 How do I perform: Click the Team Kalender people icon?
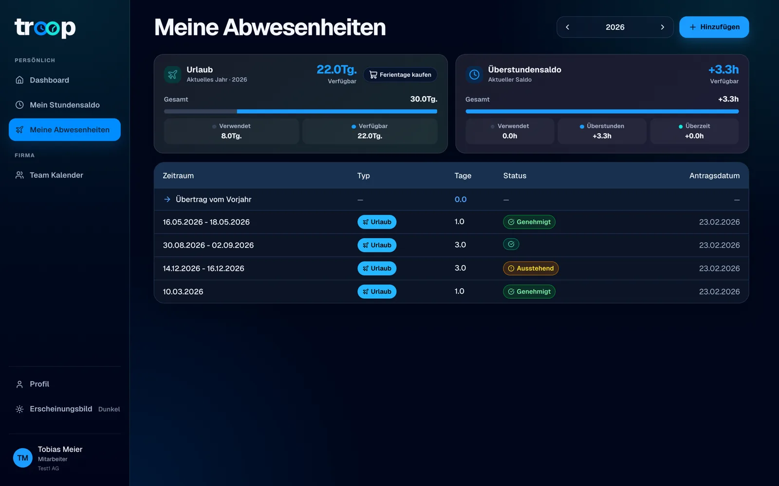click(19, 175)
